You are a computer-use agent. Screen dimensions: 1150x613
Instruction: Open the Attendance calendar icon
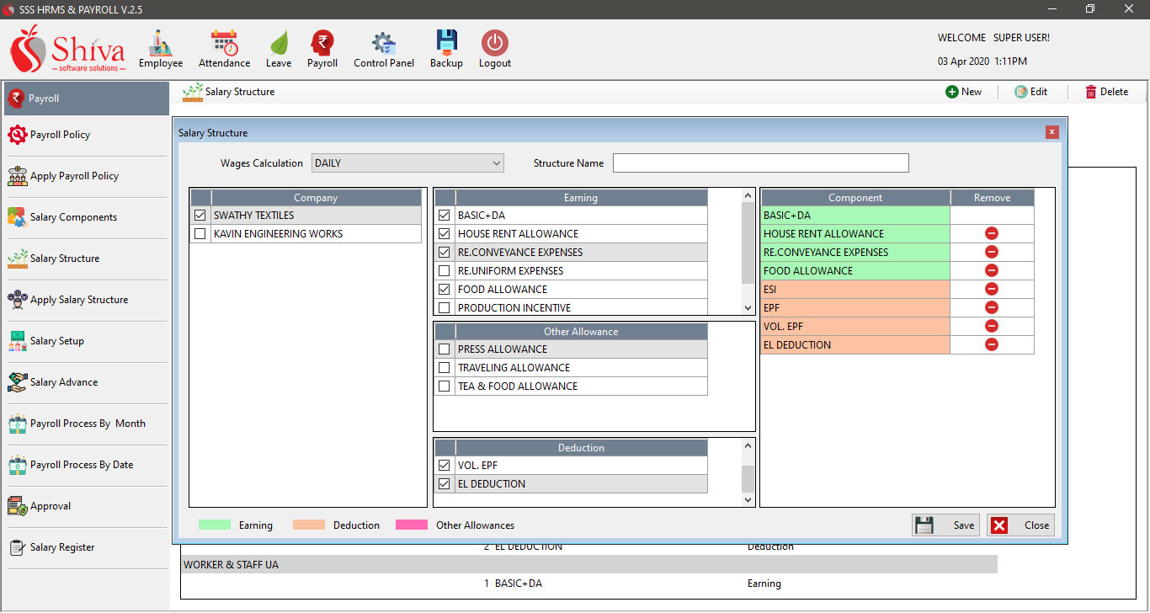click(x=224, y=44)
